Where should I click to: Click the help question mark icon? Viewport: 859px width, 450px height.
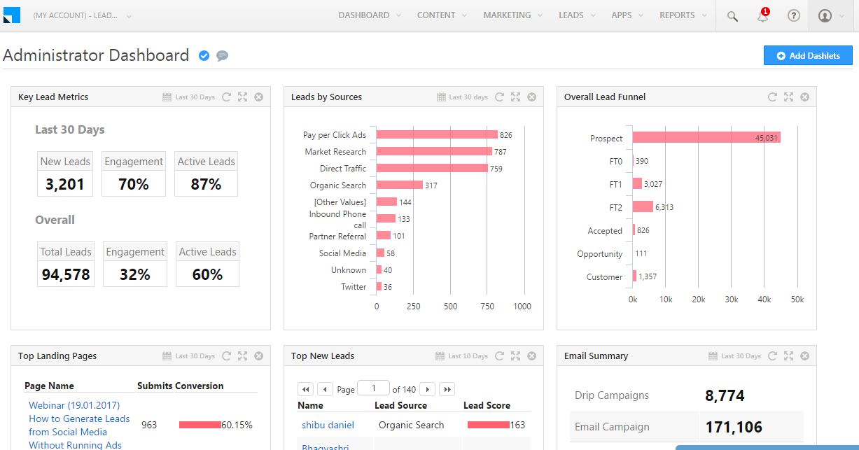(793, 15)
